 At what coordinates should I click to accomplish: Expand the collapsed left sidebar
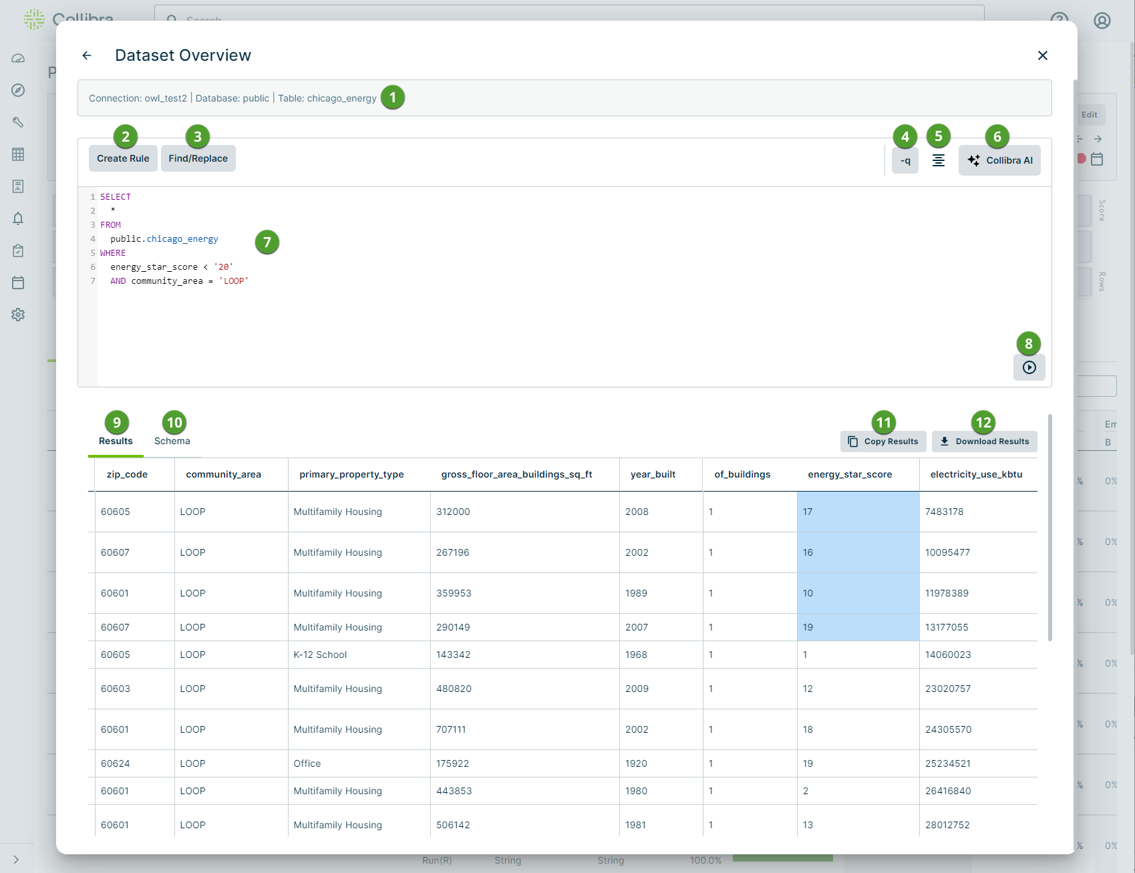pyautogui.click(x=15, y=860)
